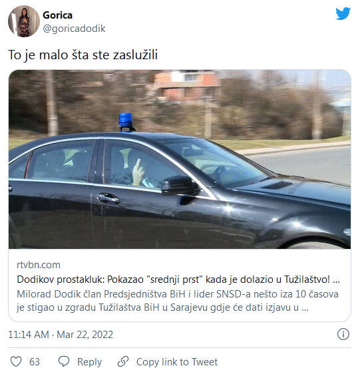Click the chain link icon

click(x=123, y=361)
